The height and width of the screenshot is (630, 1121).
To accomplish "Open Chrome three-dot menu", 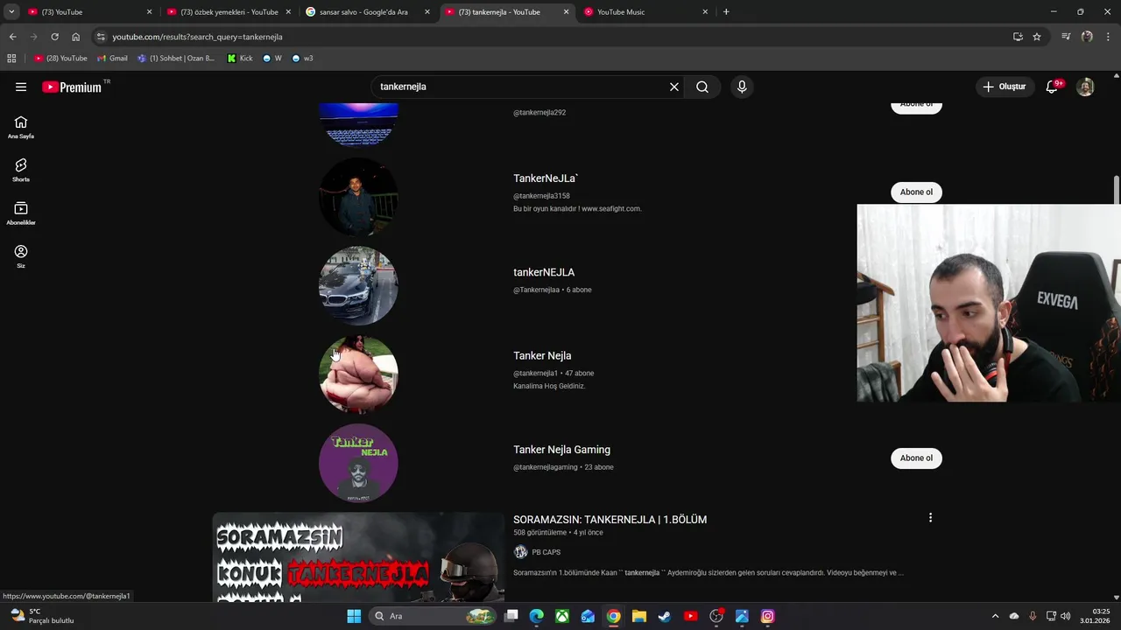I will [1108, 37].
